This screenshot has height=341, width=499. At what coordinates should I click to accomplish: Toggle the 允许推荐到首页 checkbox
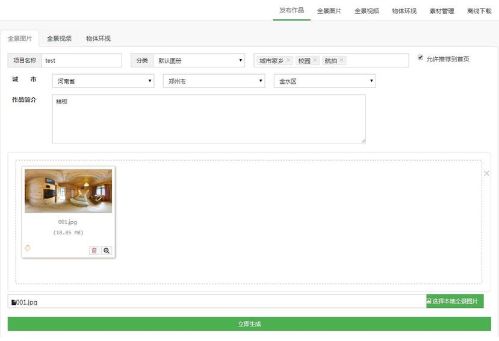(x=421, y=58)
